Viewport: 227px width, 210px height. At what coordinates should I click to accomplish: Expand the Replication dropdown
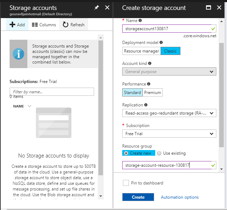point(169,113)
